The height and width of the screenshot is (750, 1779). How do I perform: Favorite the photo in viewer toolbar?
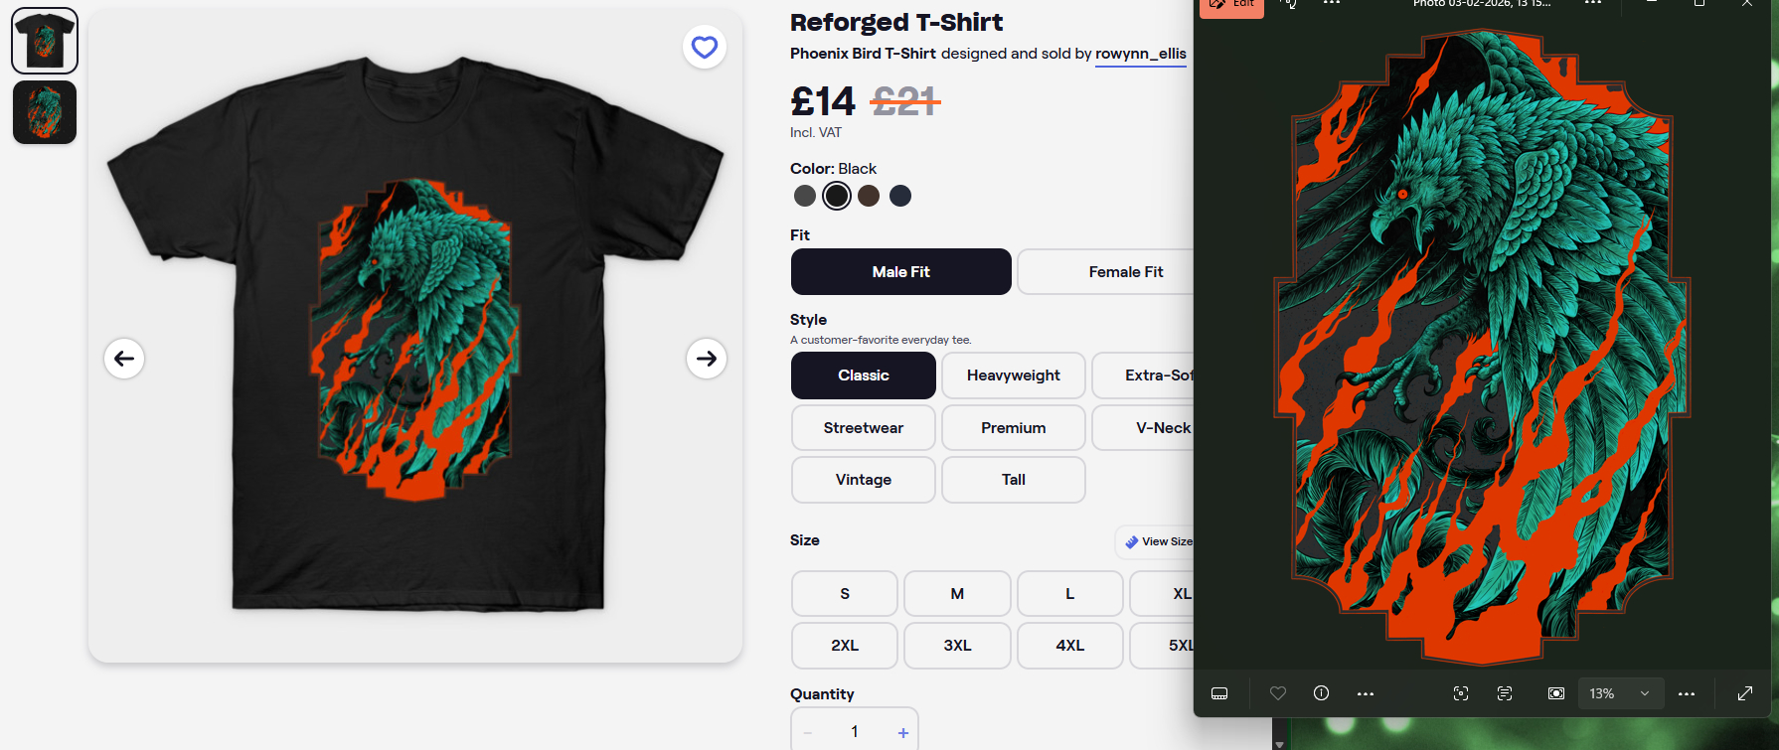(x=1278, y=693)
